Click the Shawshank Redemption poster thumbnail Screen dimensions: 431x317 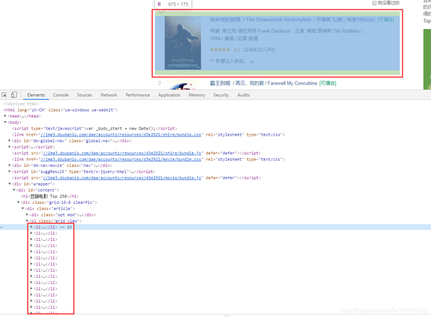click(x=183, y=43)
